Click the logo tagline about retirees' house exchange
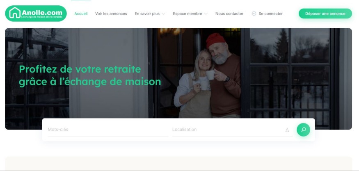 click(x=42, y=17)
